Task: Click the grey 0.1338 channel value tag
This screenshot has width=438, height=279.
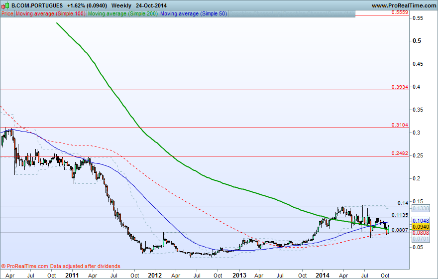Action: 421,208
